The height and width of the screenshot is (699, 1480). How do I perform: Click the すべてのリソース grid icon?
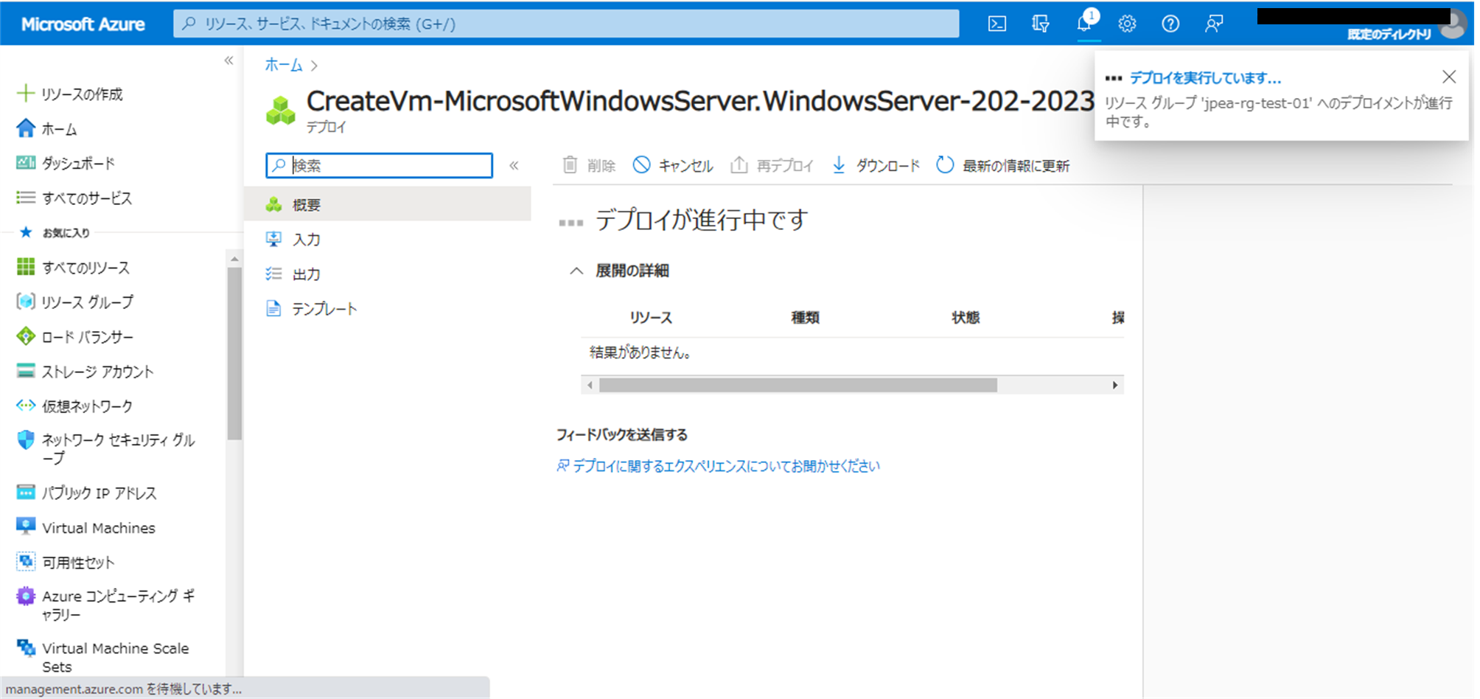point(26,266)
